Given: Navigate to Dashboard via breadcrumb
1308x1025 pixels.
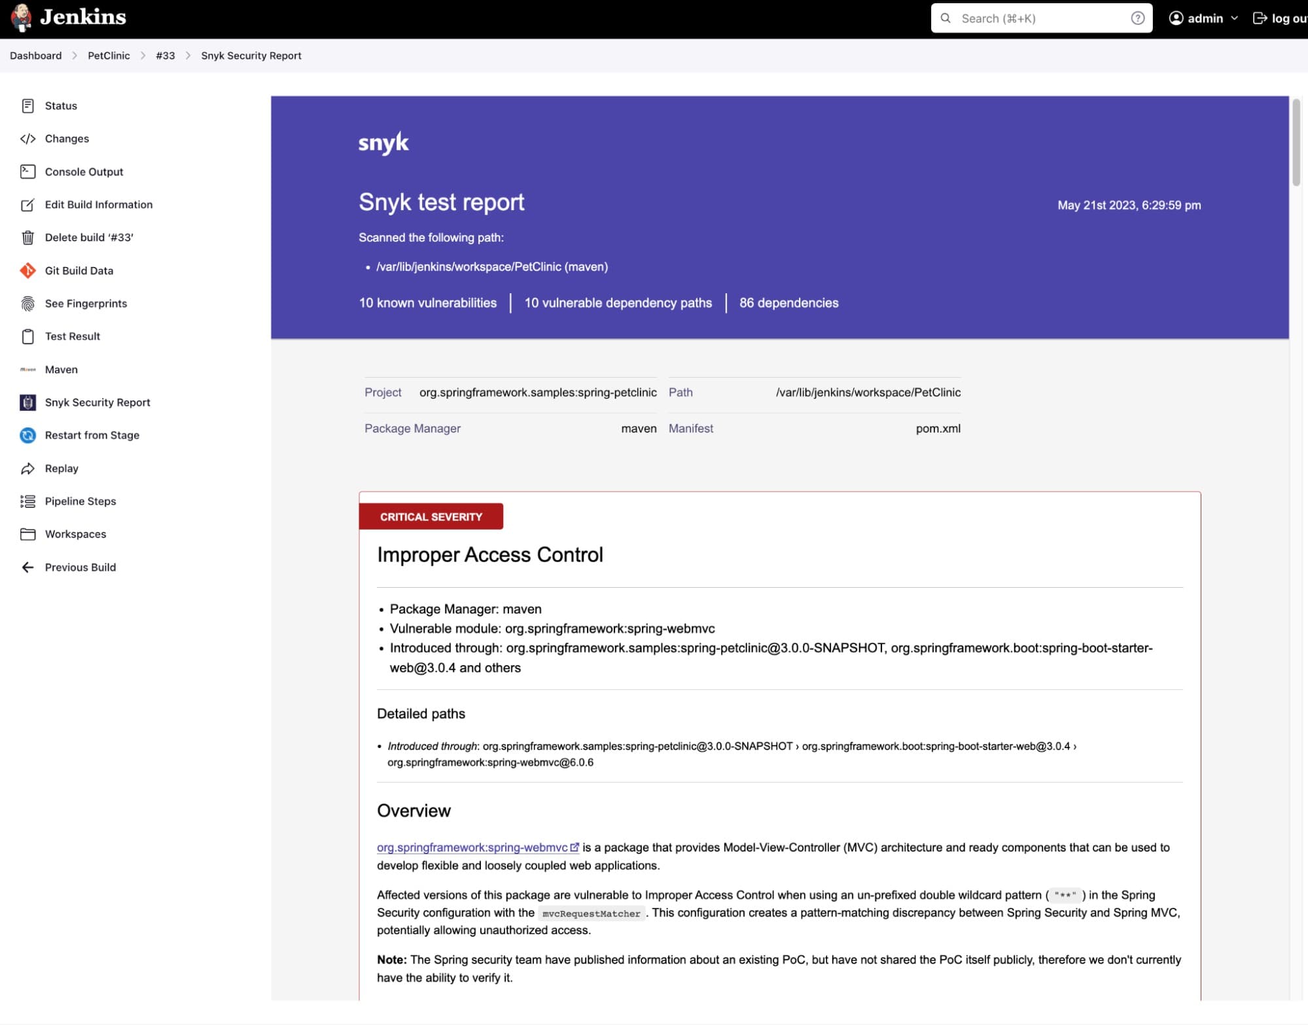Looking at the screenshot, I should click(x=35, y=55).
